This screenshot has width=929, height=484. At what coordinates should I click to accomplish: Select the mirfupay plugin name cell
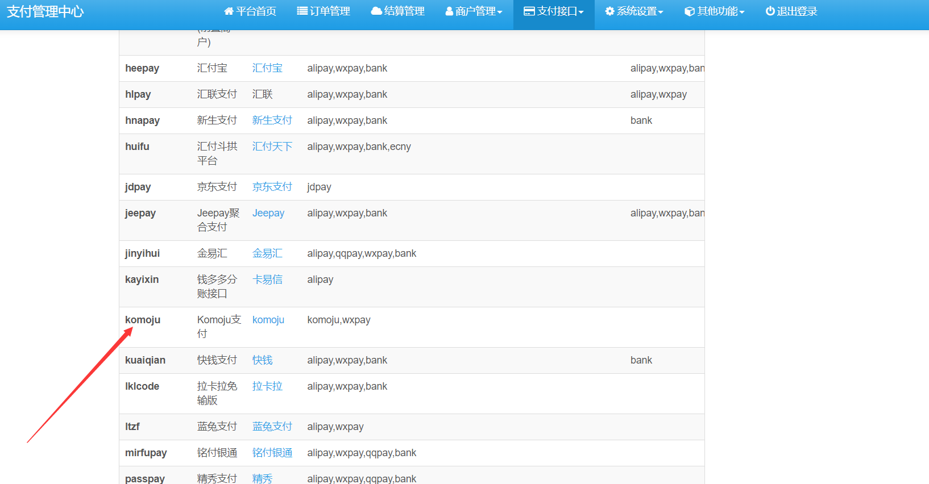coord(146,453)
